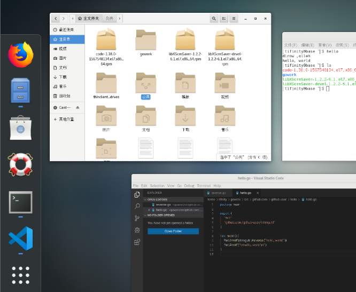The width and height of the screenshot is (356, 292).
Task: Switch to the reverse.go editor tab
Action: [218, 193]
